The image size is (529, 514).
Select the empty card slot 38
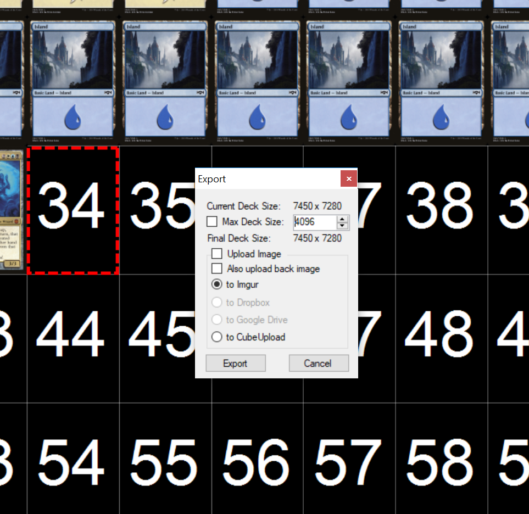pos(442,210)
